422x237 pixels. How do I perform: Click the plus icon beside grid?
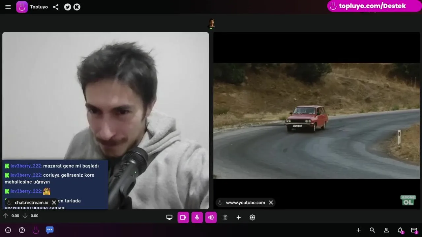239,217
